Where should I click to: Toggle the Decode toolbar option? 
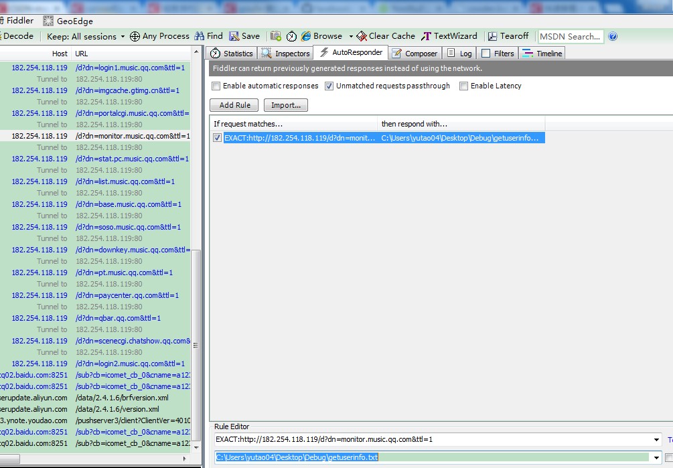point(17,36)
